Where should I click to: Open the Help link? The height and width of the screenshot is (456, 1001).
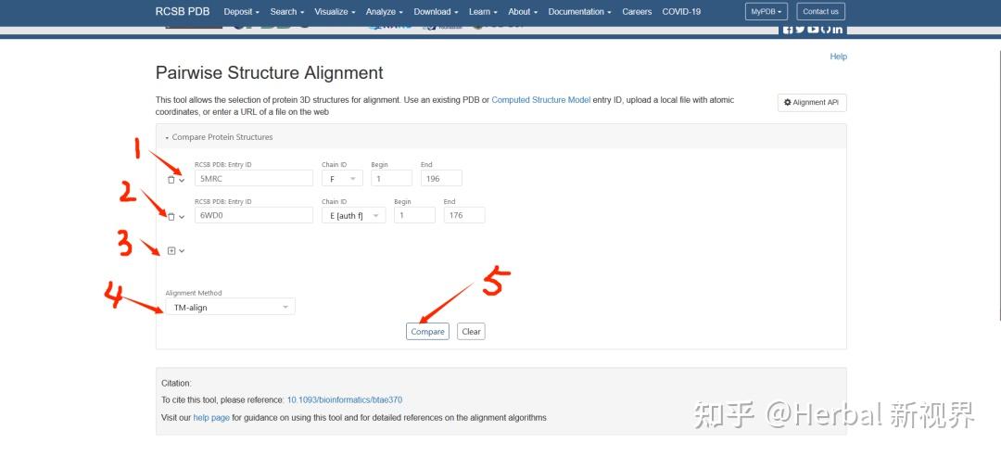click(x=838, y=57)
